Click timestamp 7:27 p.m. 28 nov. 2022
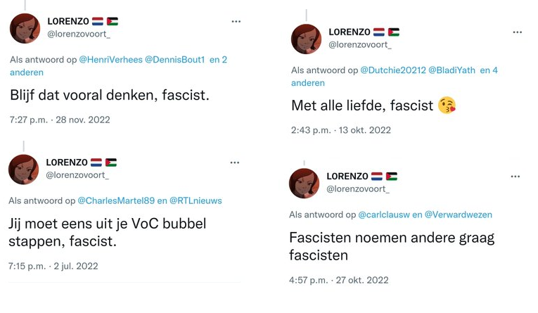This screenshot has height=313, width=538. (x=60, y=120)
